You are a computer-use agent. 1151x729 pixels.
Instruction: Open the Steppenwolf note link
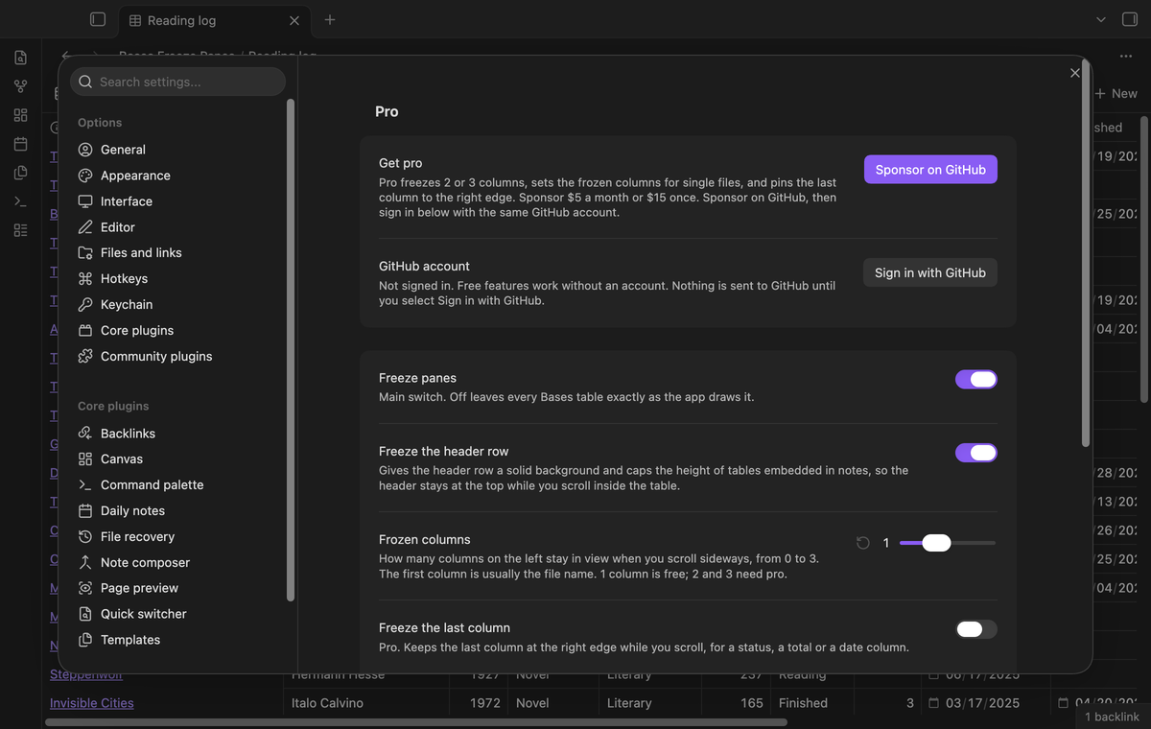(85, 675)
